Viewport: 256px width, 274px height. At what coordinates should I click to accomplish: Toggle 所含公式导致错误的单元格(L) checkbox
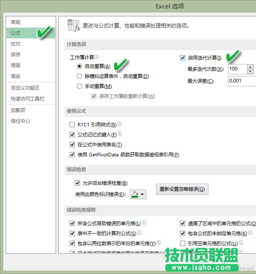click(72, 223)
